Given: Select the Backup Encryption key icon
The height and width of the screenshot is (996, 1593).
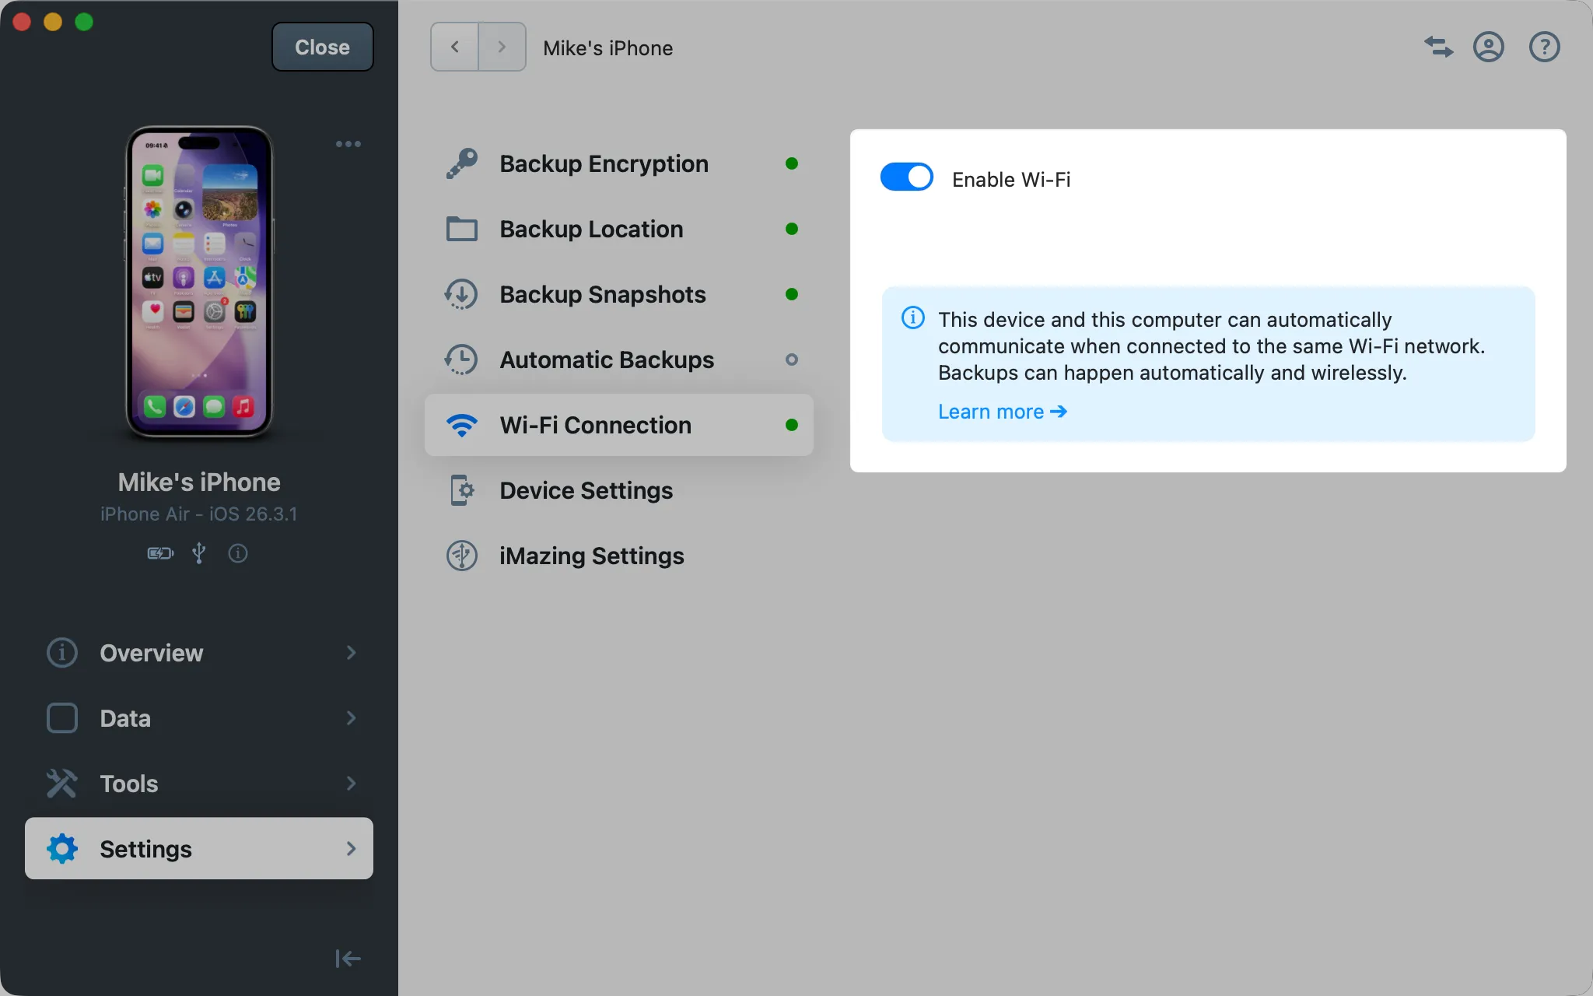Looking at the screenshot, I should pyautogui.click(x=462, y=163).
